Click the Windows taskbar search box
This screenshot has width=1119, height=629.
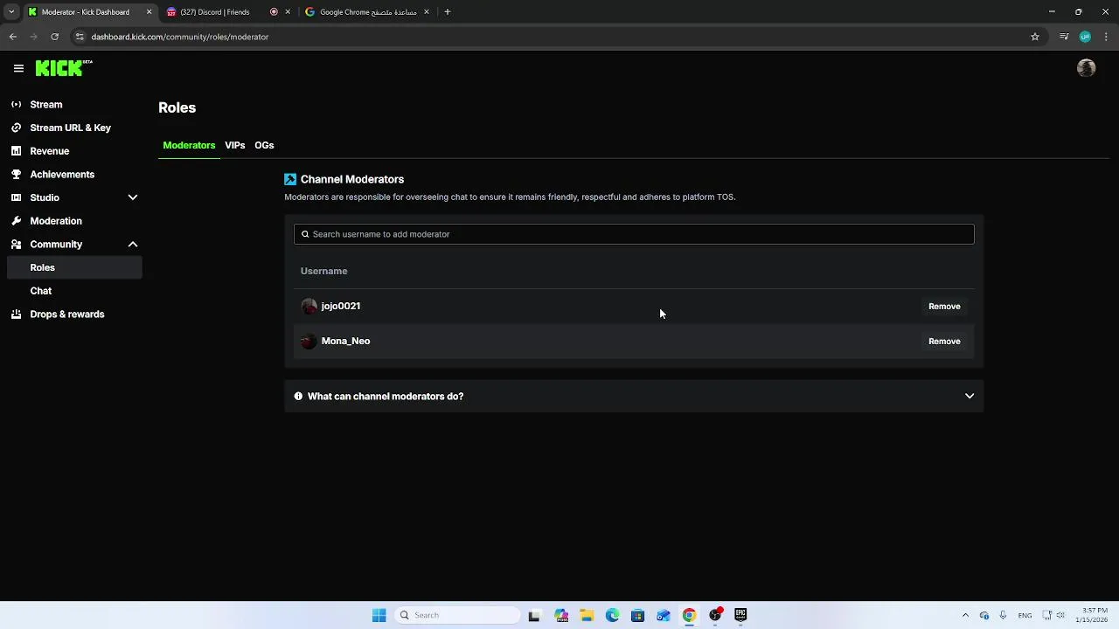pos(457,615)
